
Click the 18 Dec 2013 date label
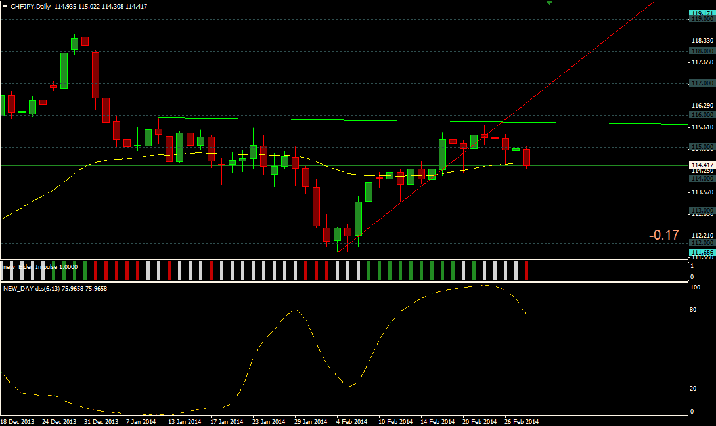point(17,421)
